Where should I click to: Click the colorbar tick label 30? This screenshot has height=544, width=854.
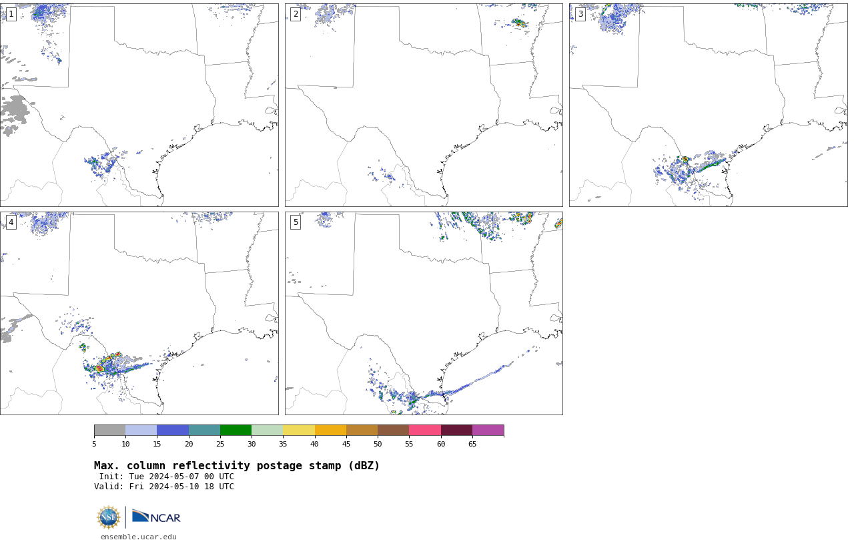pyautogui.click(x=252, y=444)
